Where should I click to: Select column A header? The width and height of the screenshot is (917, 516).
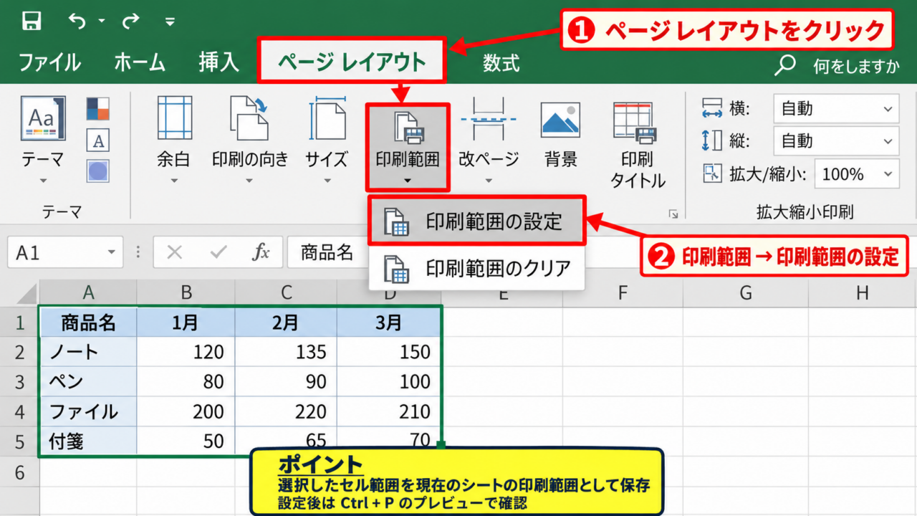(x=88, y=292)
